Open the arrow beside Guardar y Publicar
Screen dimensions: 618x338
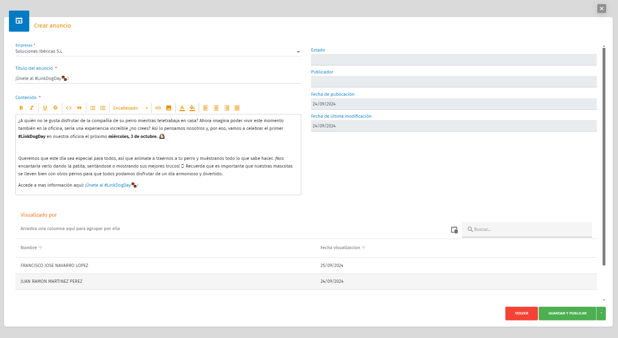[x=601, y=313]
